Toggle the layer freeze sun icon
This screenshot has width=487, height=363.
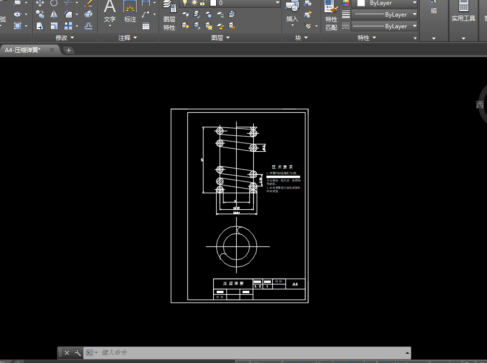[x=194, y=3]
